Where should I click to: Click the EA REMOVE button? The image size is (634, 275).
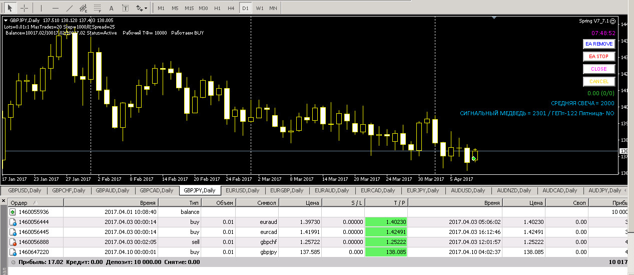tap(598, 44)
